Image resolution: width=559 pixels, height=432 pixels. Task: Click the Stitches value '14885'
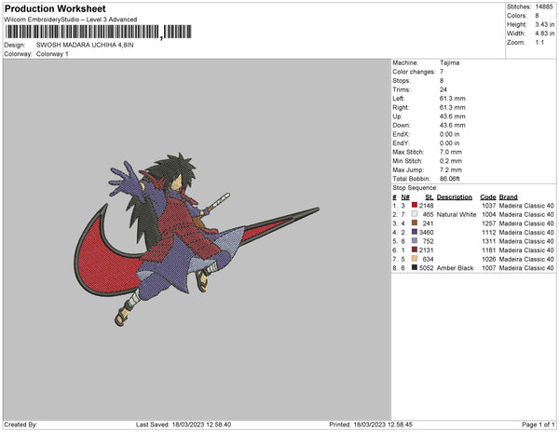click(x=544, y=7)
